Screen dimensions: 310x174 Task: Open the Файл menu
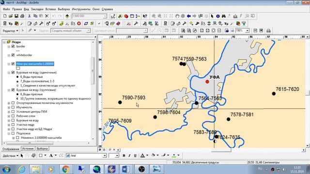[6, 9]
